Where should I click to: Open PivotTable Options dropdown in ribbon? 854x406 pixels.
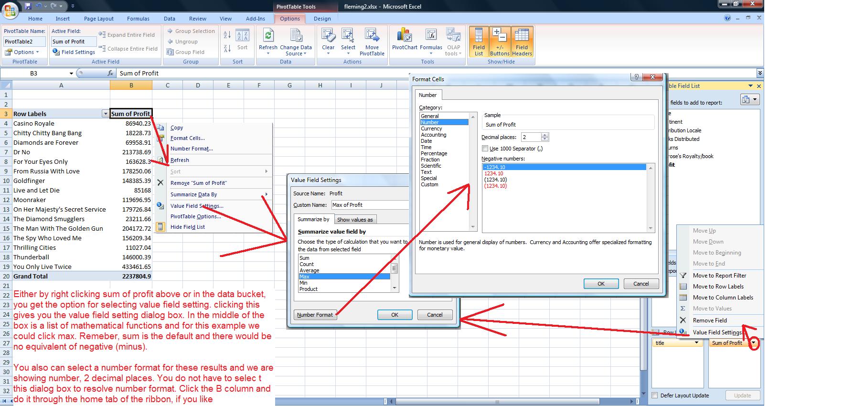tap(22, 52)
